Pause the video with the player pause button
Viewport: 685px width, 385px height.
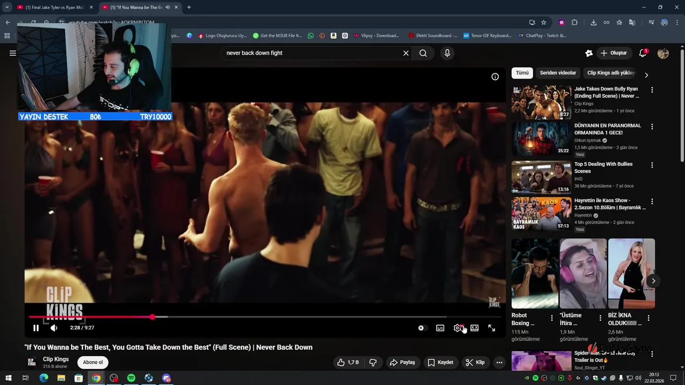(36, 328)
